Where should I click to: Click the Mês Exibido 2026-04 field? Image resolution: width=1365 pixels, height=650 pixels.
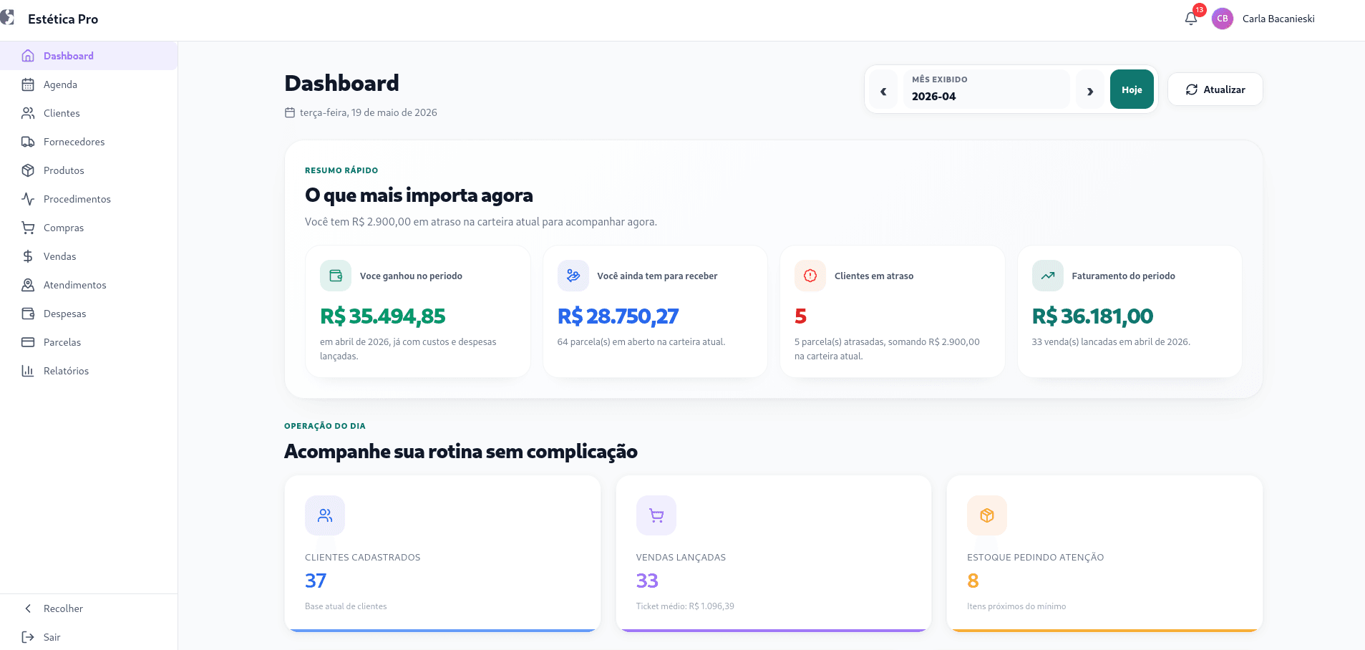pos(986,89)
